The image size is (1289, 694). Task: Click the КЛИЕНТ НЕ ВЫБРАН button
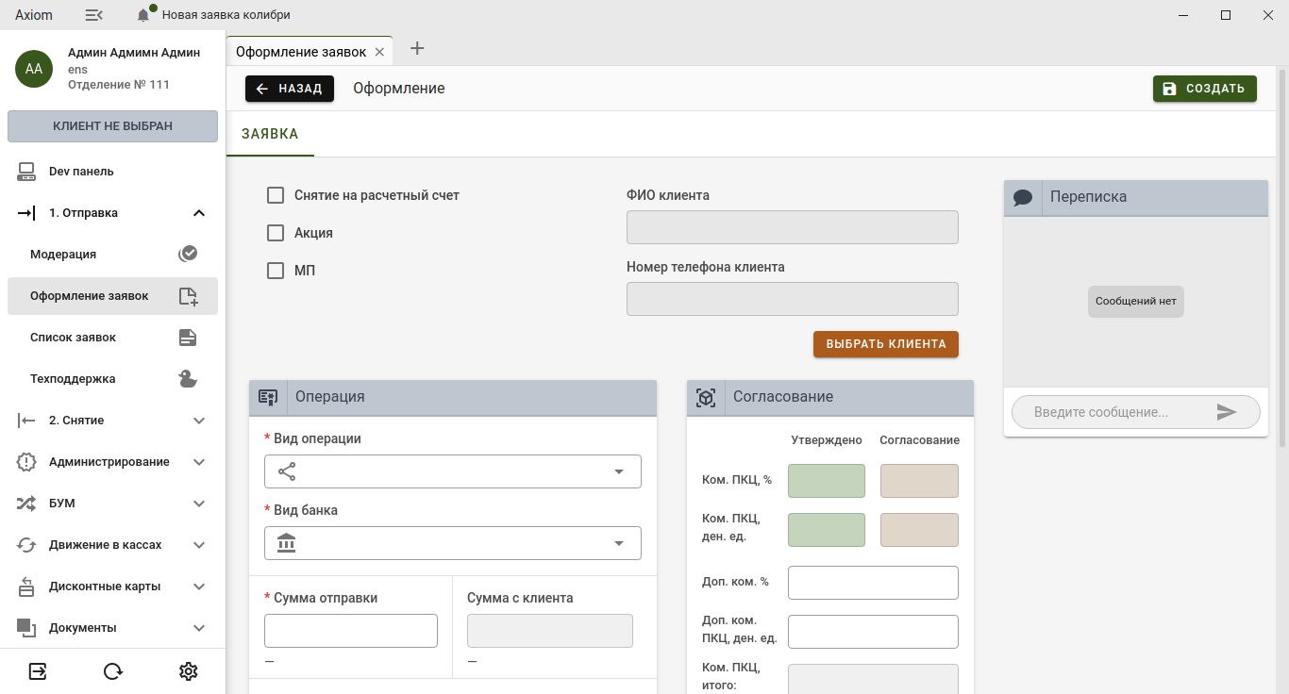[112, 126]
